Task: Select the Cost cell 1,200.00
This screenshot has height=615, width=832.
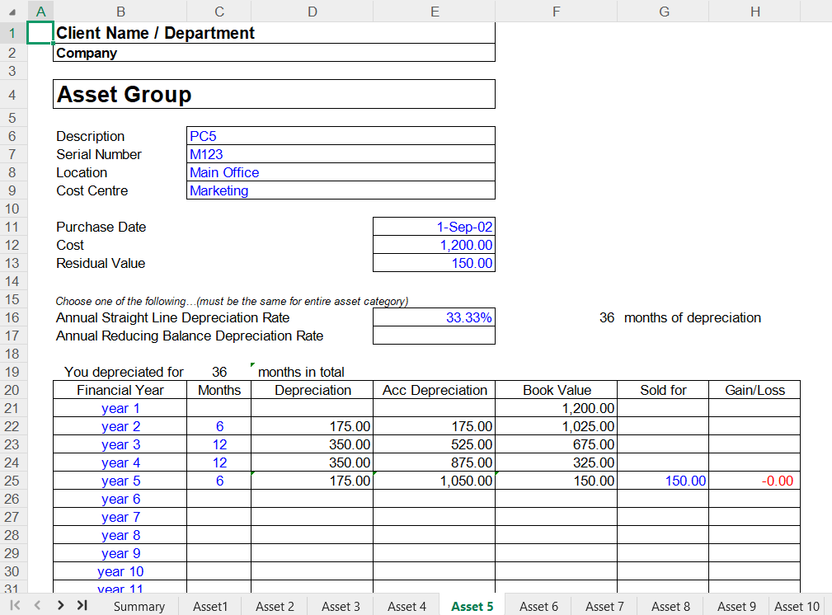Action: click(x=434, y=245)
